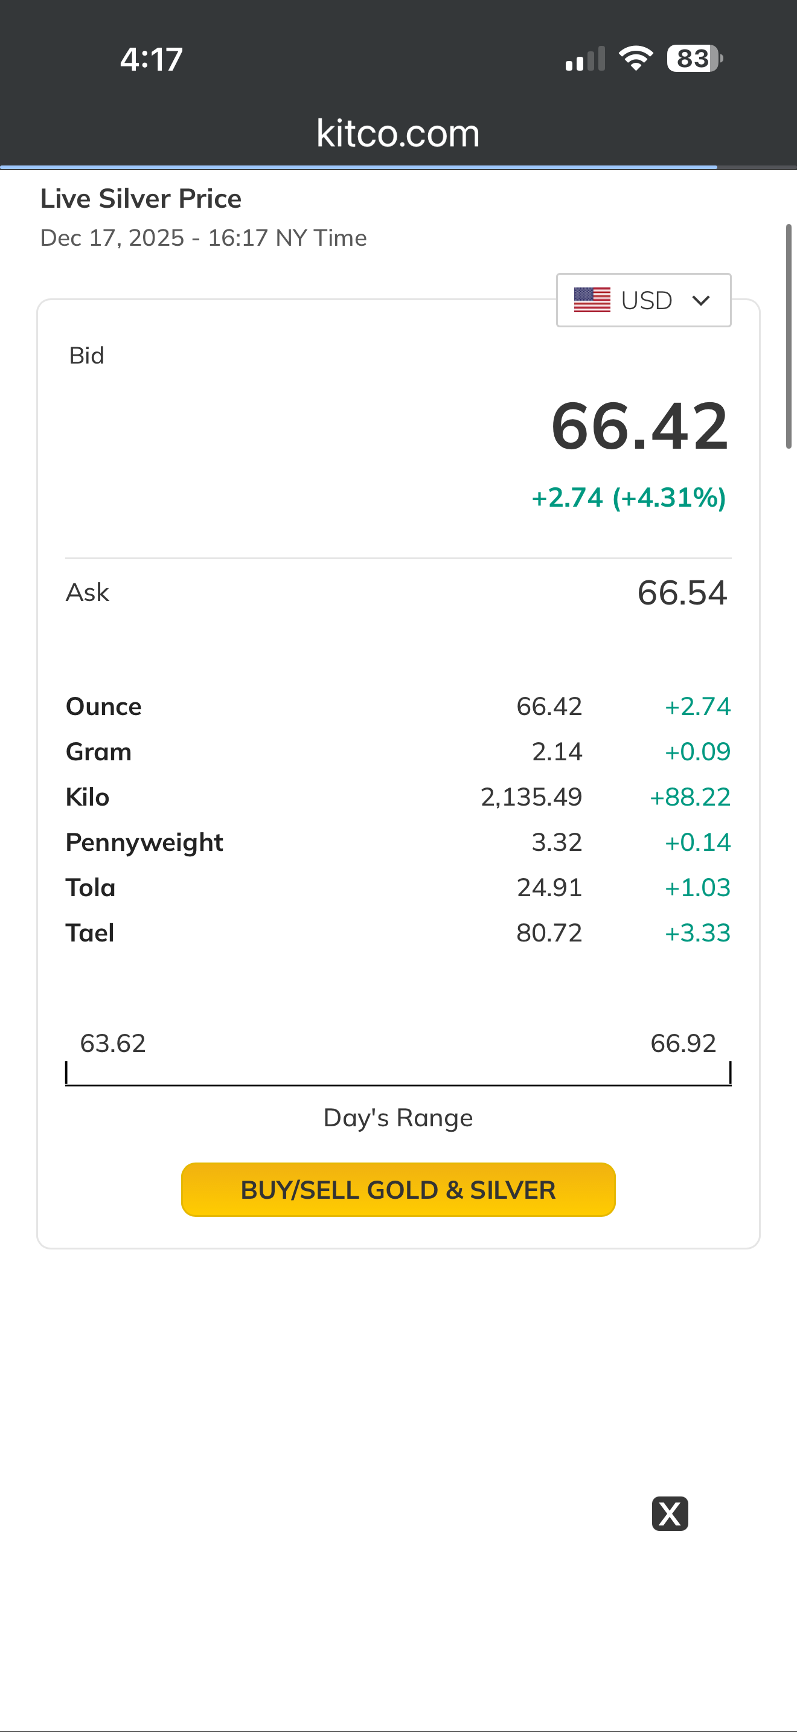This screenshot has width=797, height=1732.
Task: Tap the cellular signal bars icon
Action: (x=584, y=59)
